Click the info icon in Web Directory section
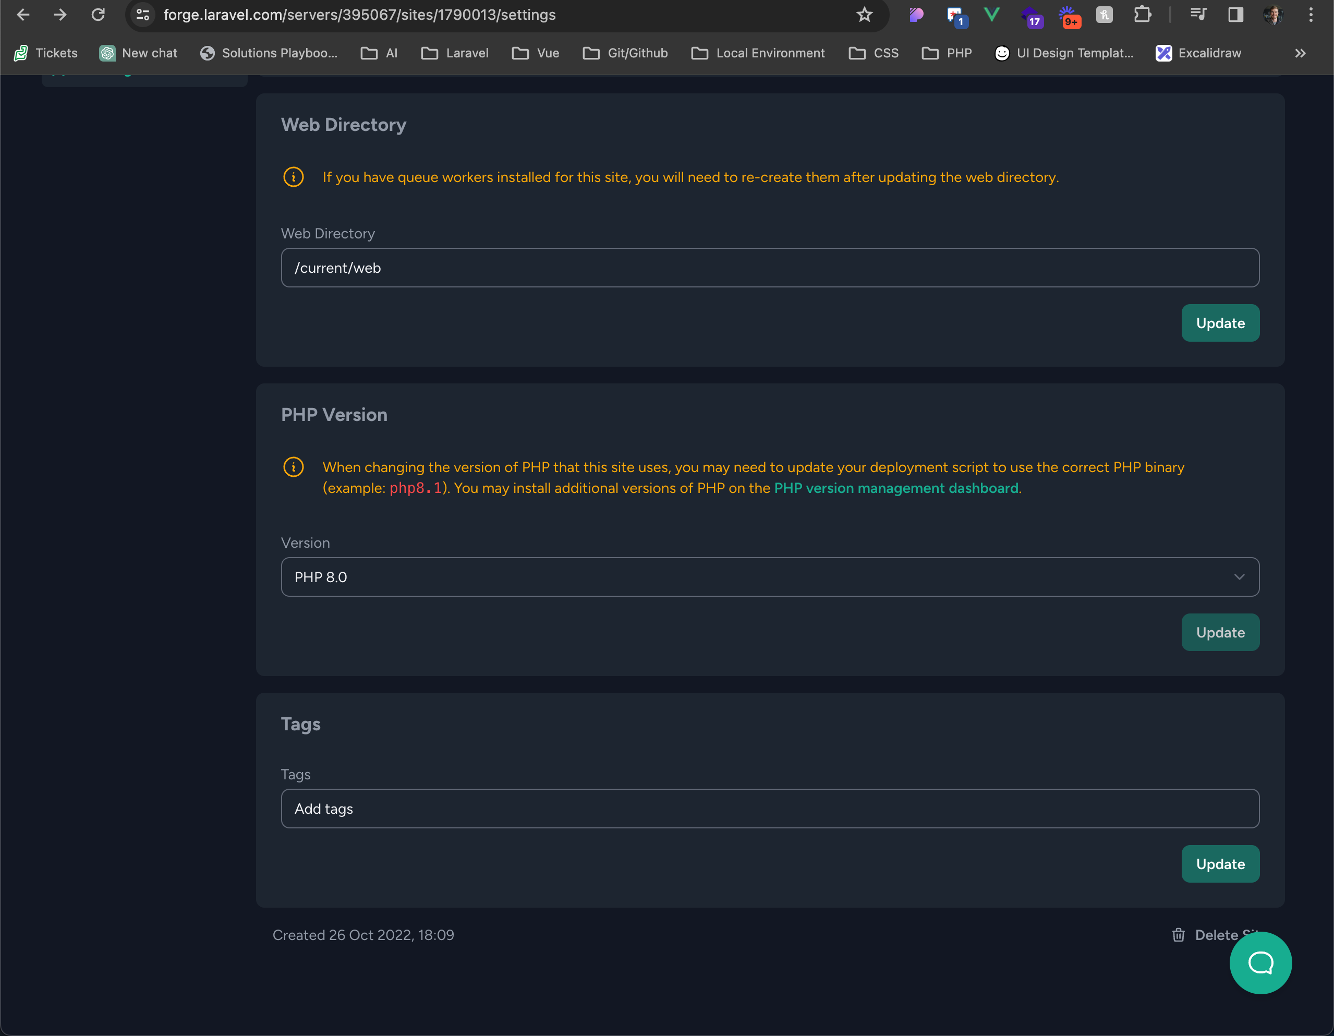The width and height of the screenshot is (1334, 1036). point(293,177)
